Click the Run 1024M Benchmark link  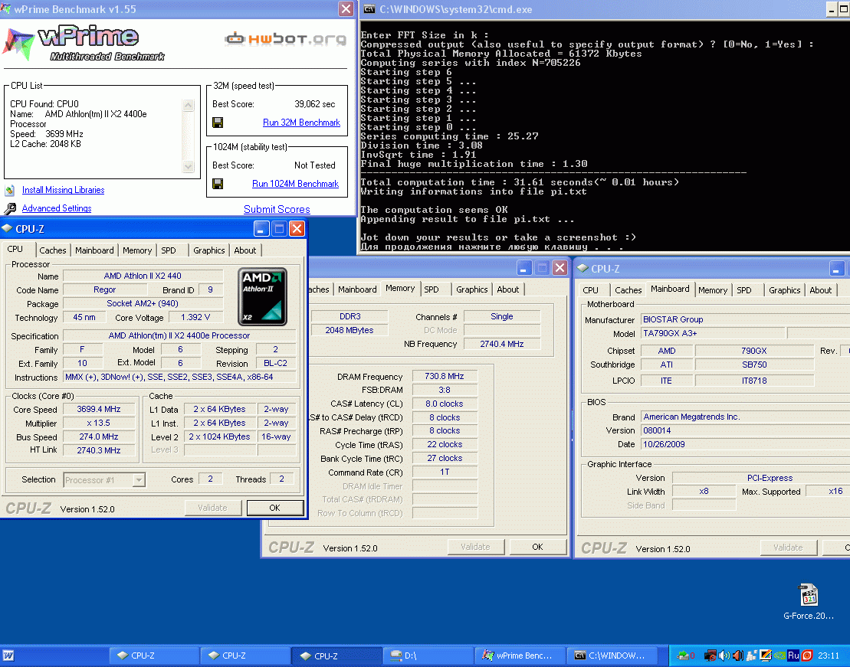click(x=295, y=184)
